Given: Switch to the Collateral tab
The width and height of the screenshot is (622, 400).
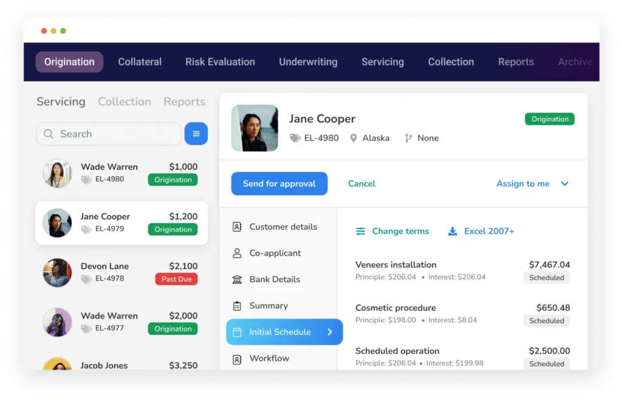Looking at the screenshot, I should pos(140,62).
